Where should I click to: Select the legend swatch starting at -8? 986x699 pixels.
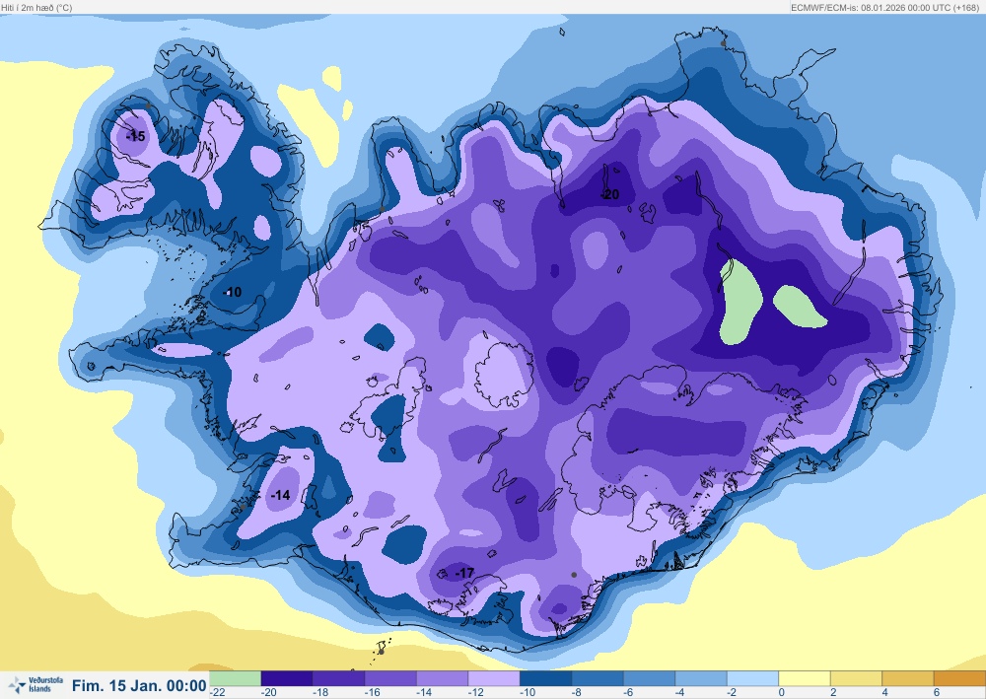coord(598,678)
